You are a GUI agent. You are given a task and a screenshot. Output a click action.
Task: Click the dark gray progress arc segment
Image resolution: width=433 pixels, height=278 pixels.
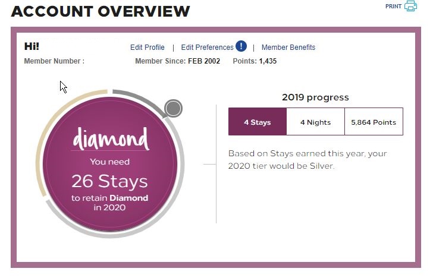pos(138,100)
